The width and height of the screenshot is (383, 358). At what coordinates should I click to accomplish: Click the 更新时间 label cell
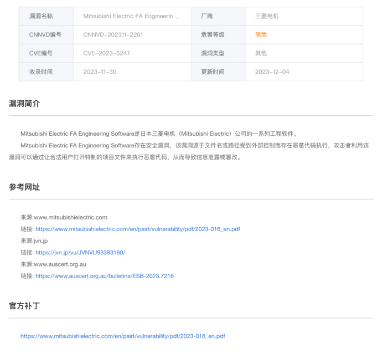point(218,72)
